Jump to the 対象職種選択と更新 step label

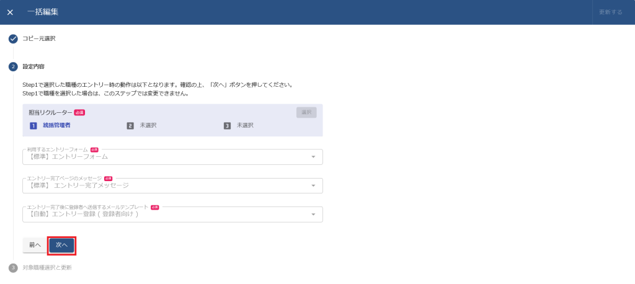[x=51, y=268]
